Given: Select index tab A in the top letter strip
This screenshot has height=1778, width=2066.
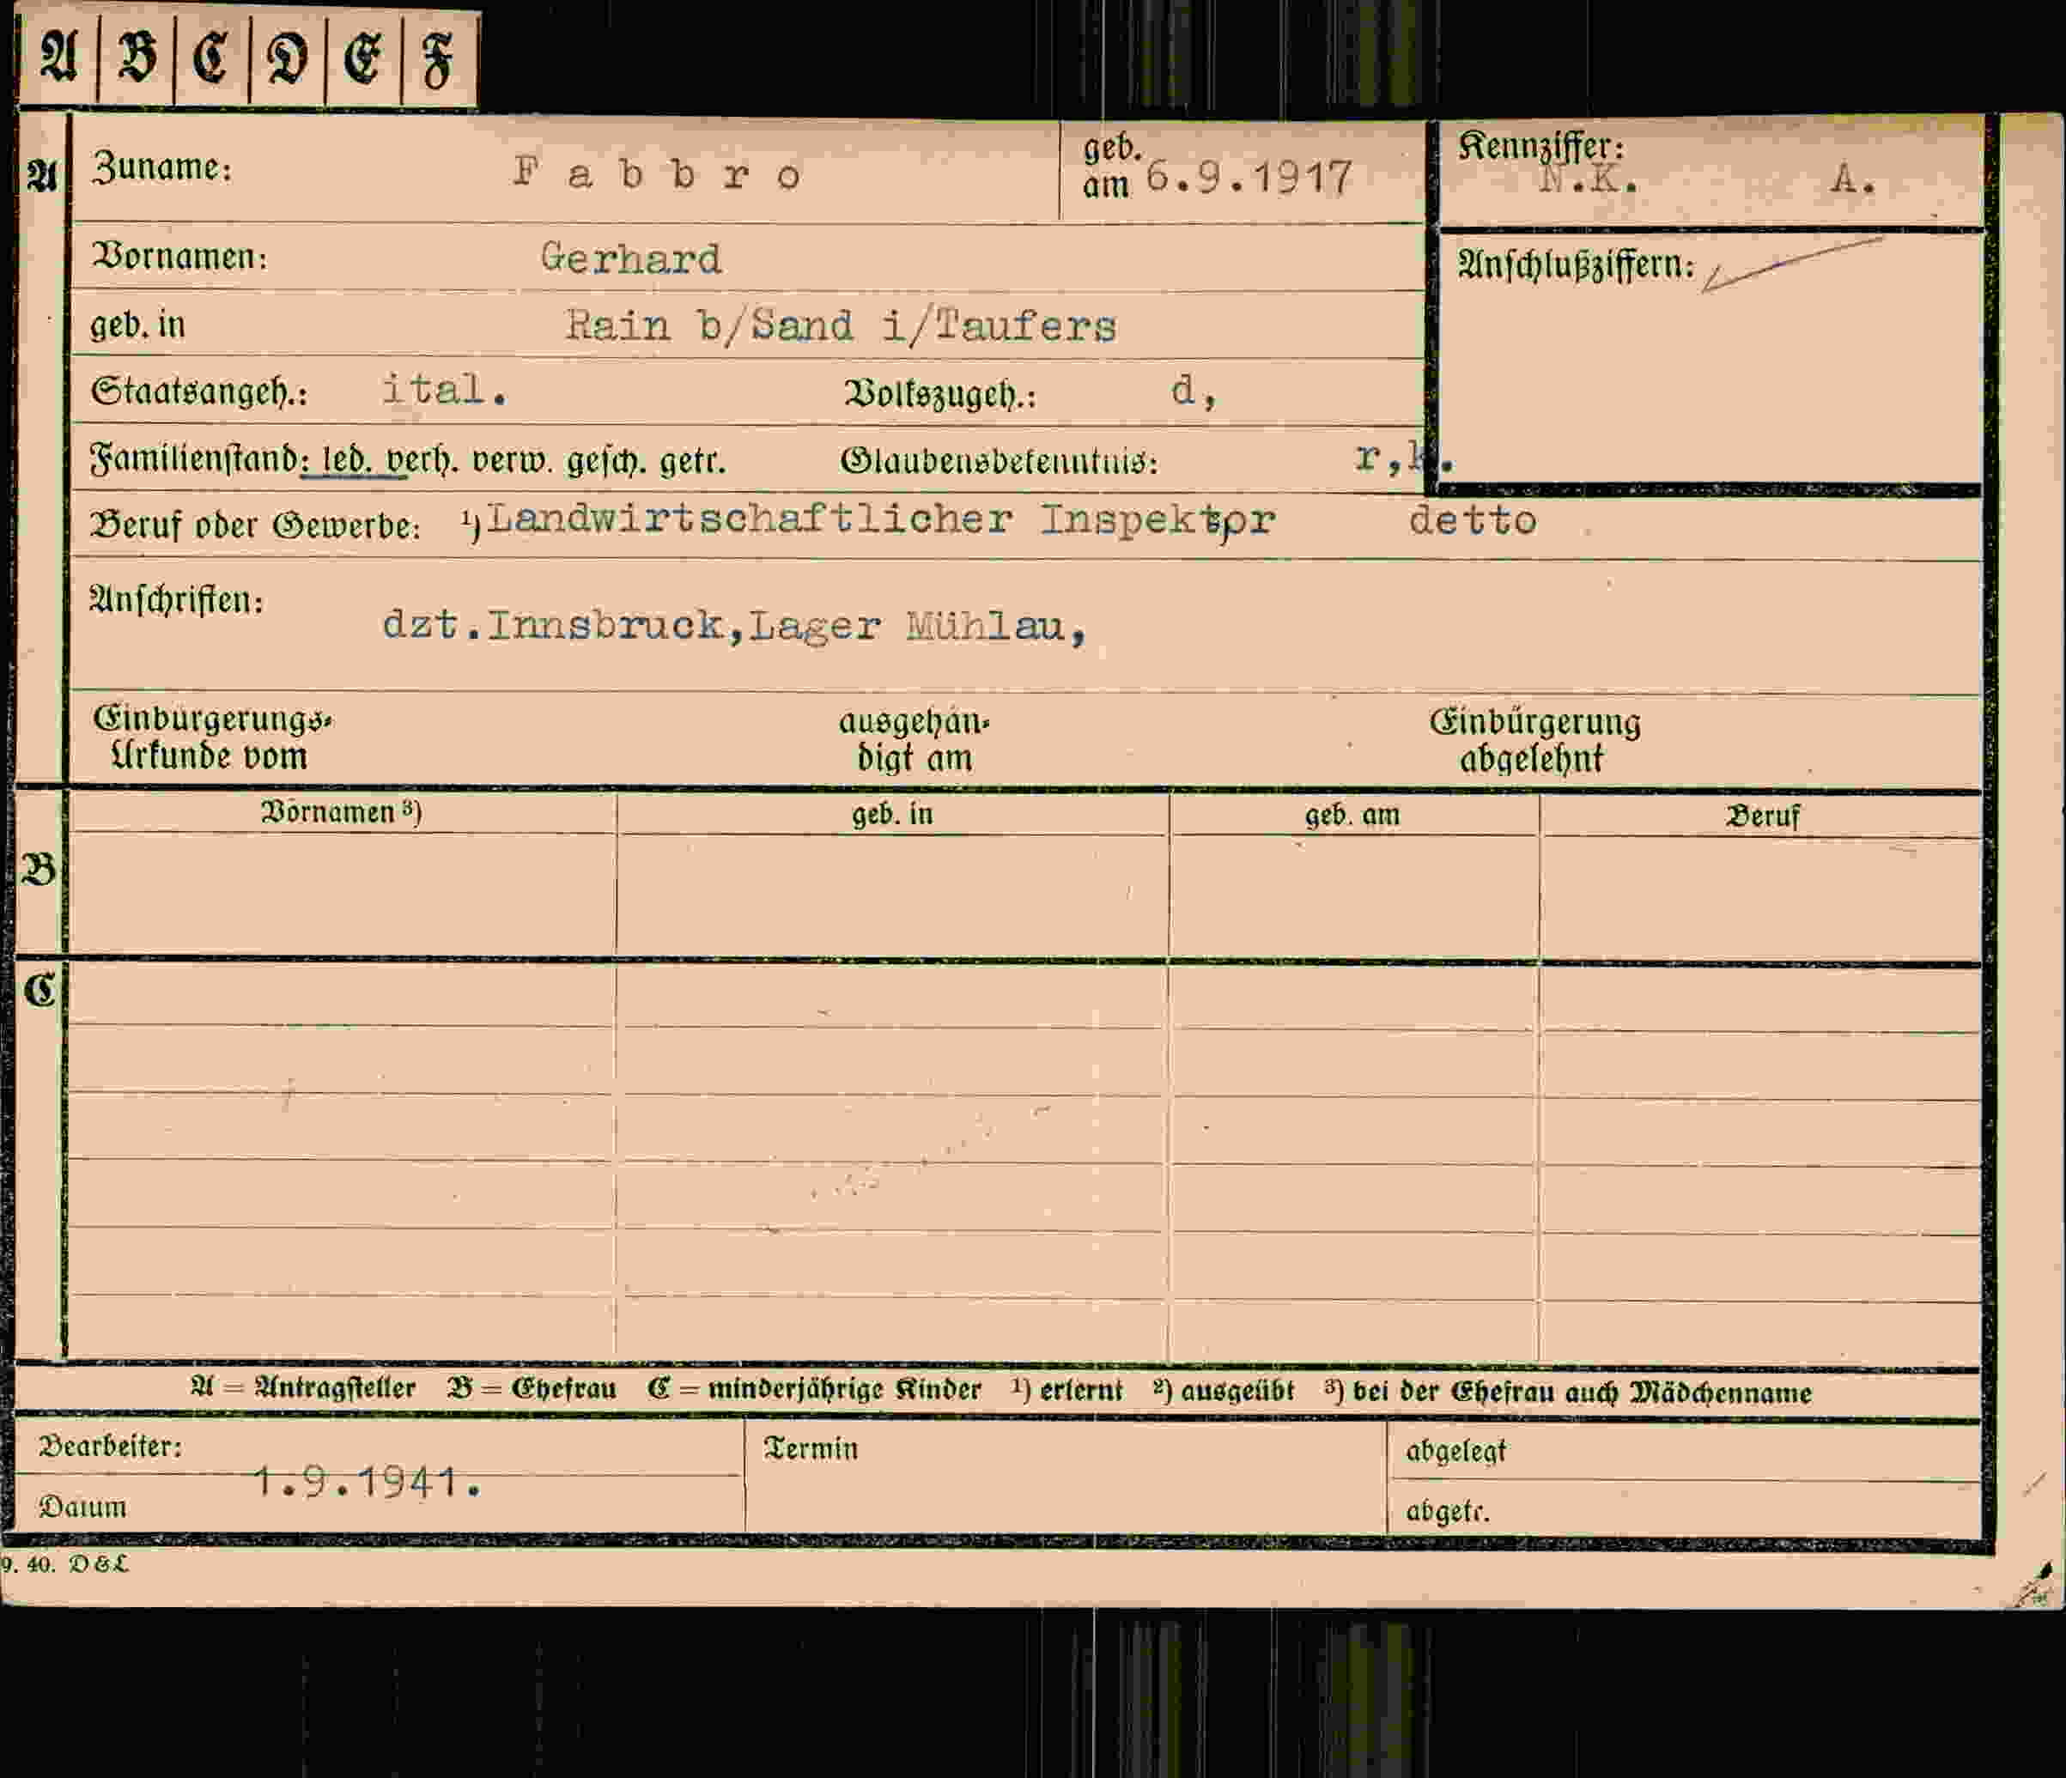Looking at the screenshot, I should coord(59,57).
